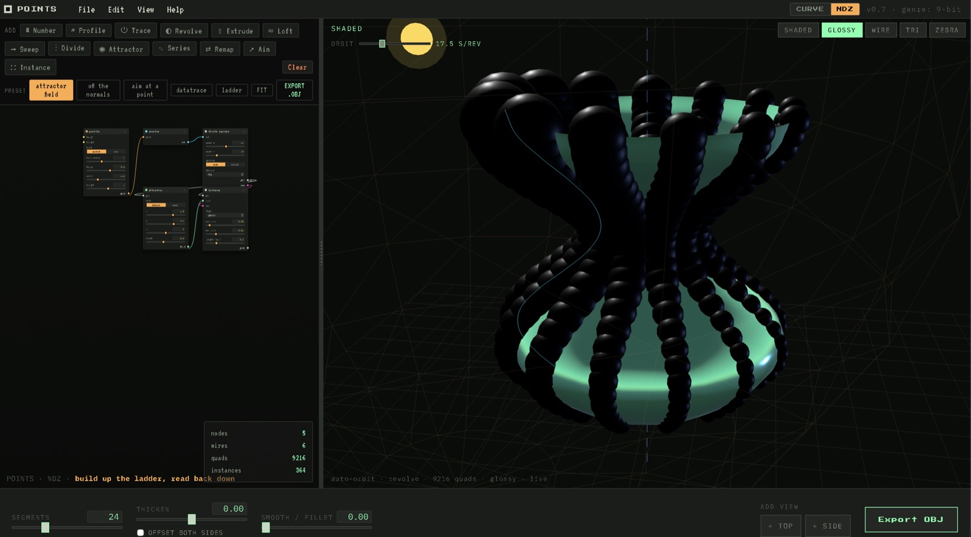The height and width of the screenshot is (537, 971).
Task: Click the panel splitter handle
Action: 321,253
